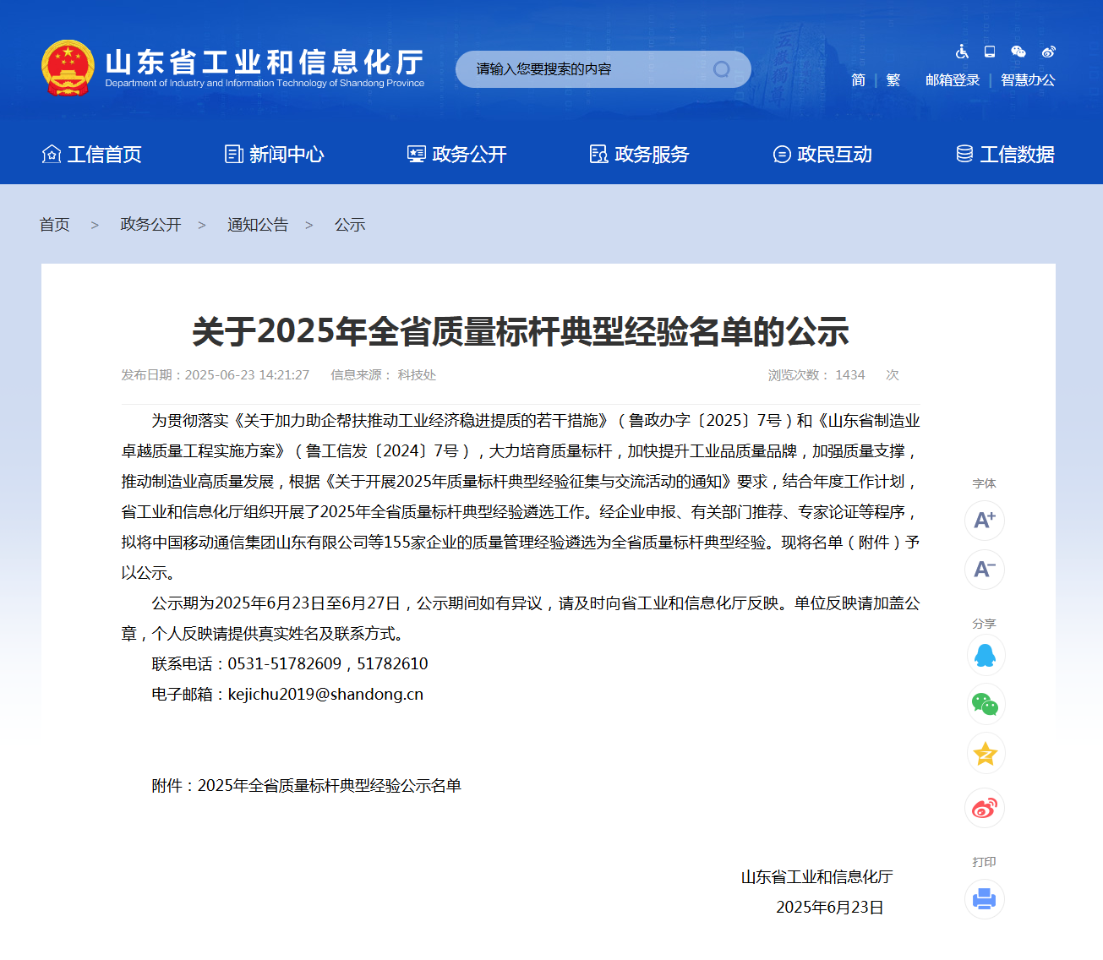1103x960 pixels.
Task: Share article via the Weibo share icon
Action: [x=984, y=808]
